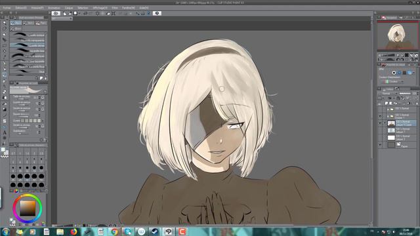Create a new canvas from the command bar
This screenshot has width=420, height=236.
point(65,13)
